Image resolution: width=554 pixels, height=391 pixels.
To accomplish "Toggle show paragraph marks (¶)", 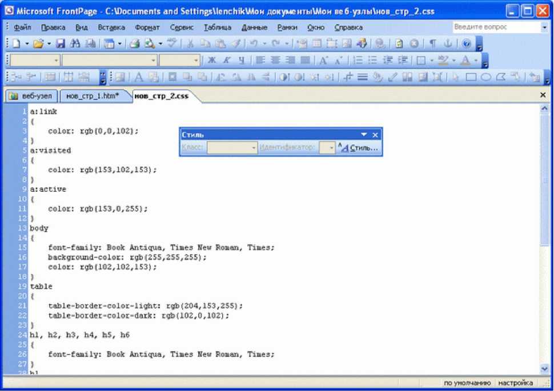I will coord(433,43).
